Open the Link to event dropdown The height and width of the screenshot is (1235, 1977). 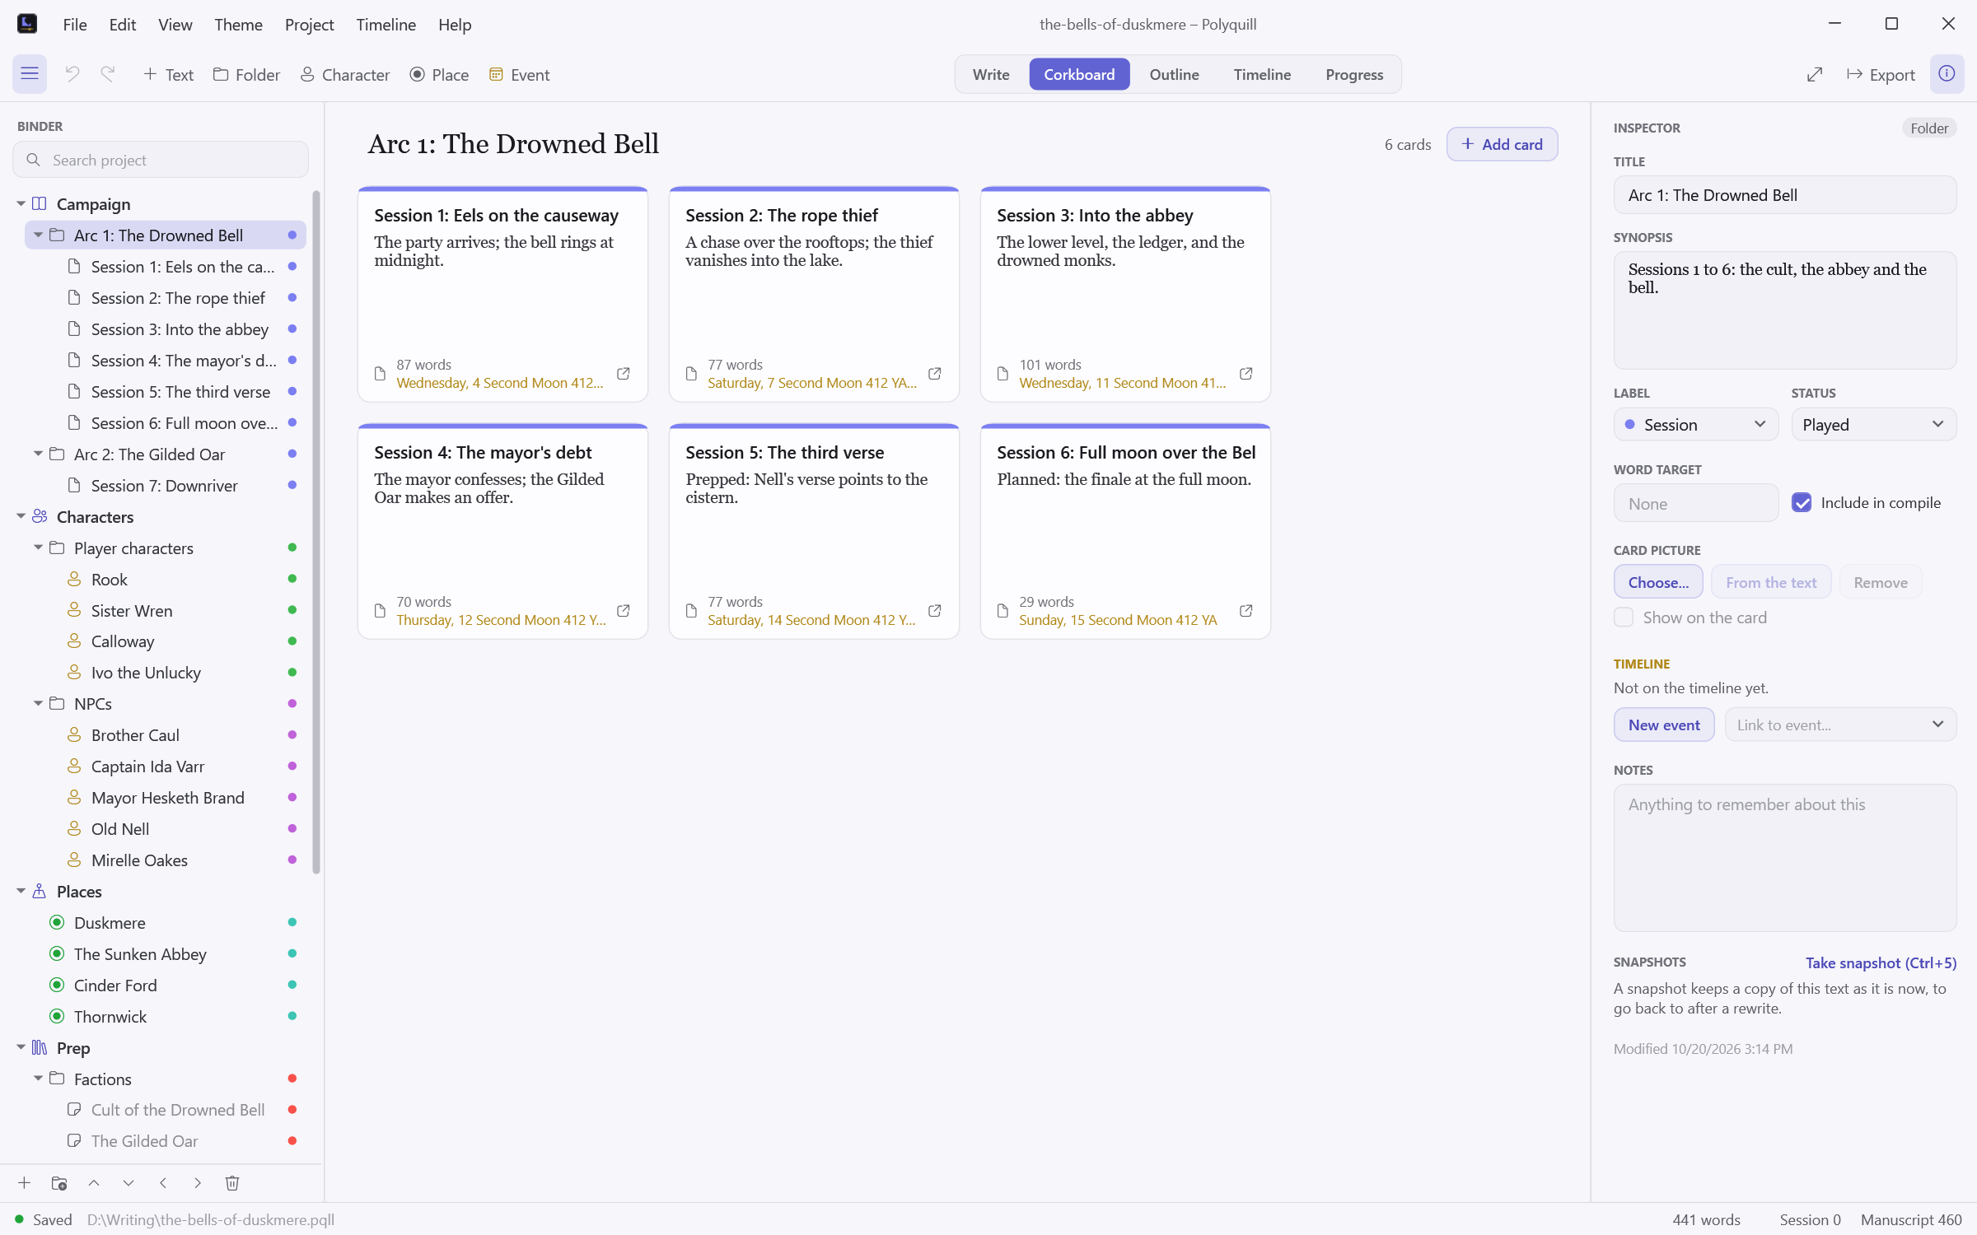(1840, 725)
